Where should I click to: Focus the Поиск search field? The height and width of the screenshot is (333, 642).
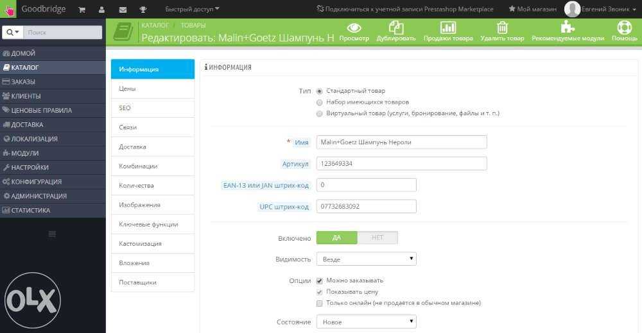(63, 32)
